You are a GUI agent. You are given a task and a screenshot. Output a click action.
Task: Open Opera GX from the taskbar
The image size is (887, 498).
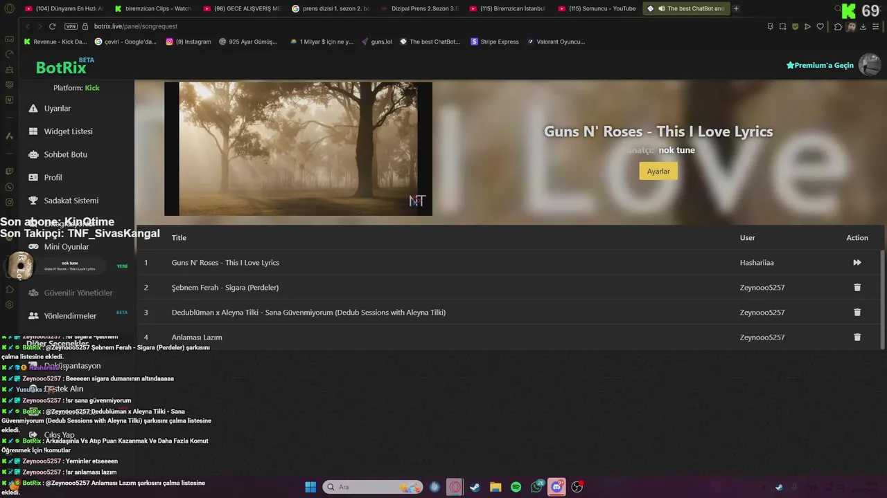455,487
